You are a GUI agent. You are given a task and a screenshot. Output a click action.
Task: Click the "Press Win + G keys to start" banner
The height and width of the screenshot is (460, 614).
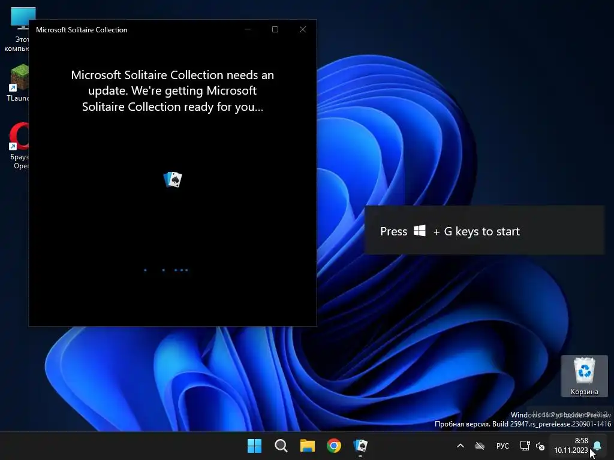484,231
